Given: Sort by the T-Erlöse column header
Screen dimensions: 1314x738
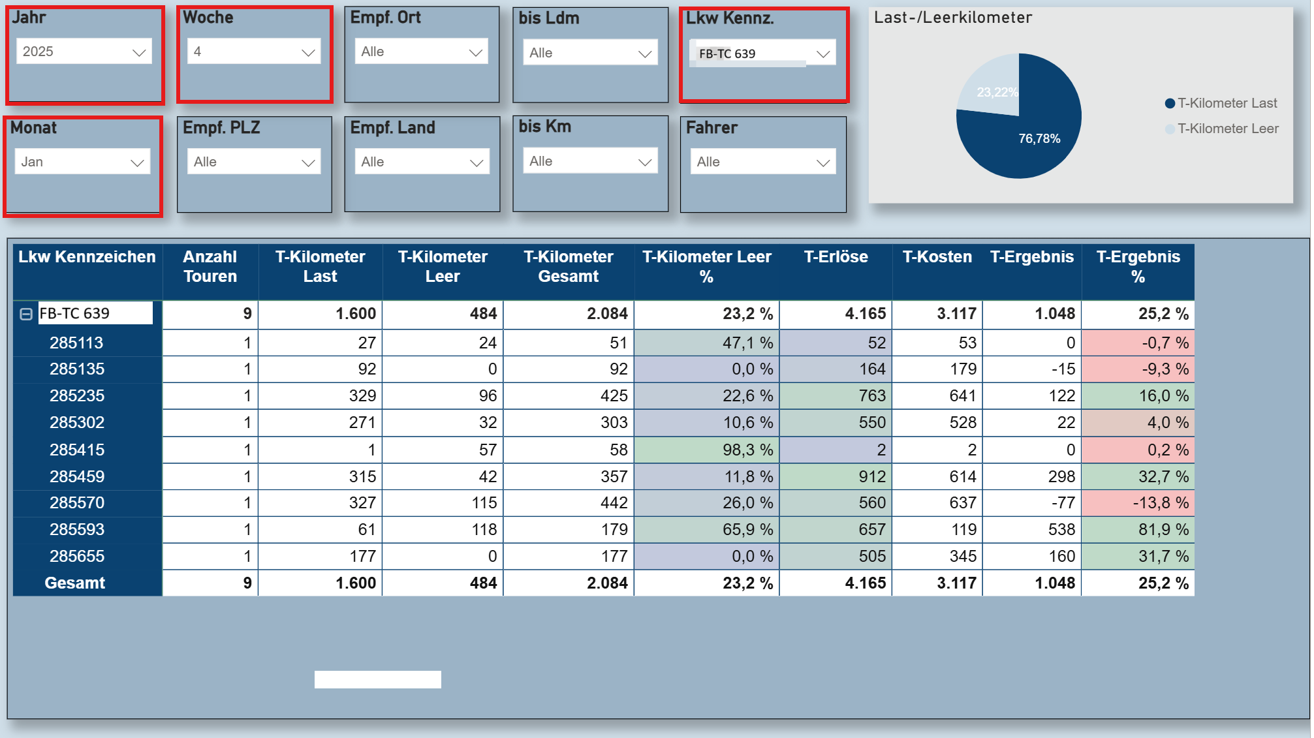Looking at the screenshot, I should (836, 257).
